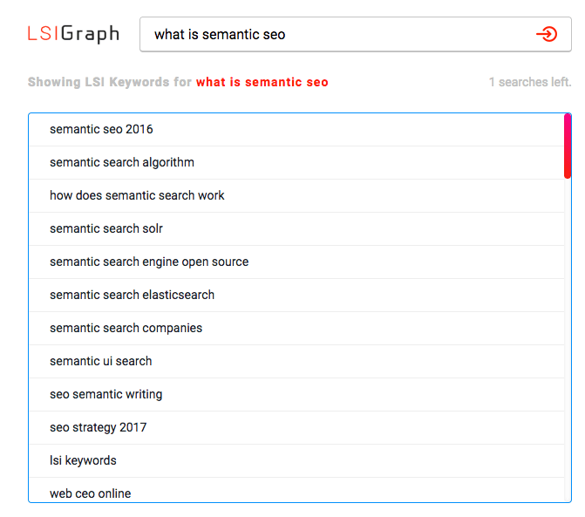Click the '1 searches left.' counter
585x517 pixels.
(530, 83)
